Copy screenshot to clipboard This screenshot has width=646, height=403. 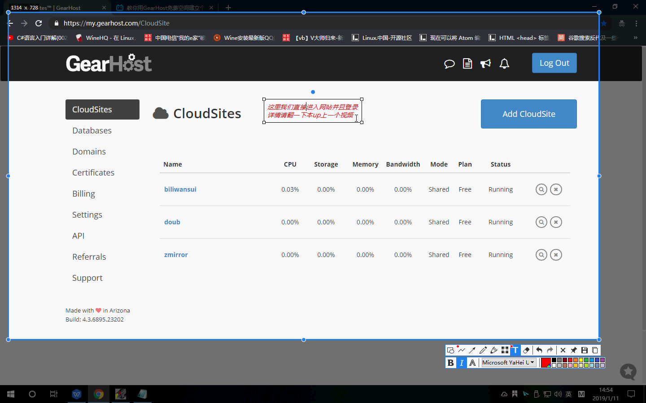[x=595, y=350]
